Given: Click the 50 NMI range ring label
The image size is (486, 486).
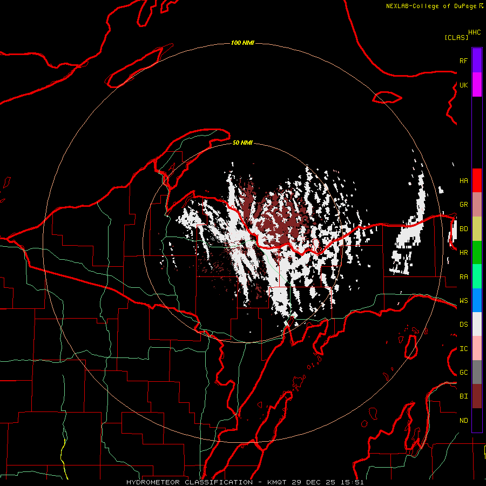Looking at the screenshot, I should [242, 143].
